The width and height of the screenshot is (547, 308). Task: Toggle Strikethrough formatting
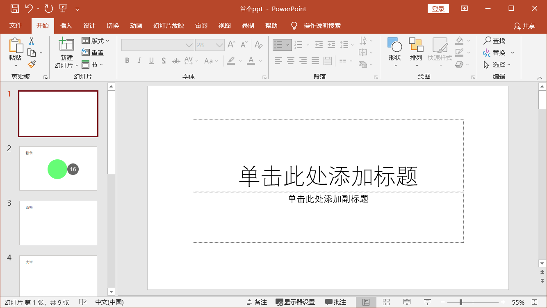coord(176,61)
